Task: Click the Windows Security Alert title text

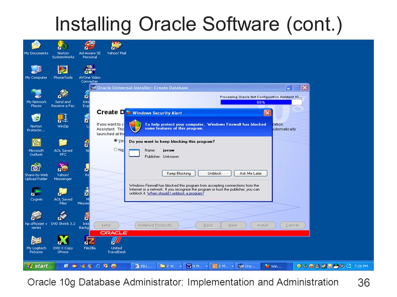Action: [x=157, y=113]
